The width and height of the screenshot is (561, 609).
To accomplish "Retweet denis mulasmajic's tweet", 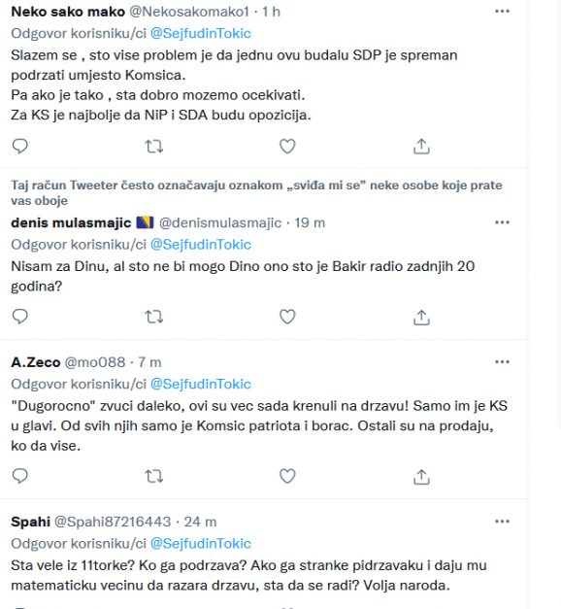I will tap(153, 317).
